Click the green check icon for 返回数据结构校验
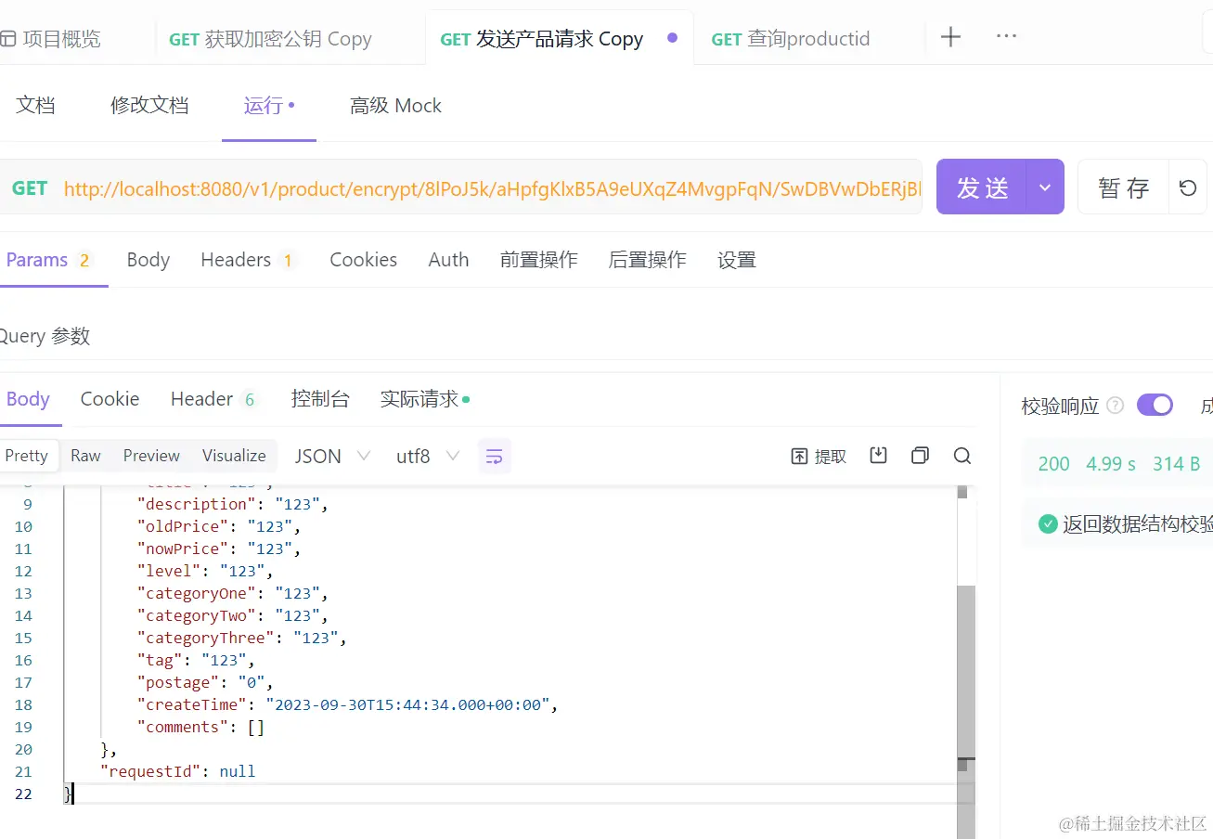The height and width of the screenshot is (839, 1213). pyautogui.click(x=1048, y=523)
